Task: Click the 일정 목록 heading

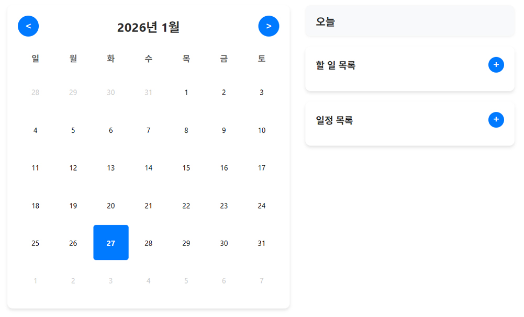Action: (x=334, y=120)
